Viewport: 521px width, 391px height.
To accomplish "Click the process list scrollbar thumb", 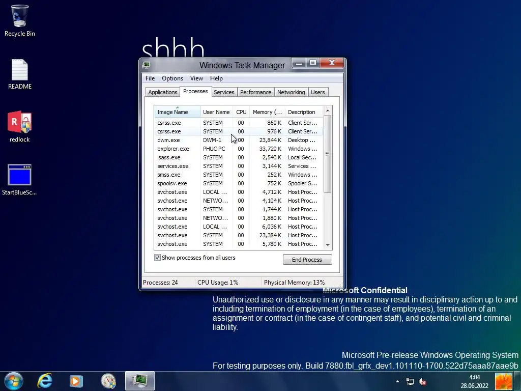I will [328, 154].
